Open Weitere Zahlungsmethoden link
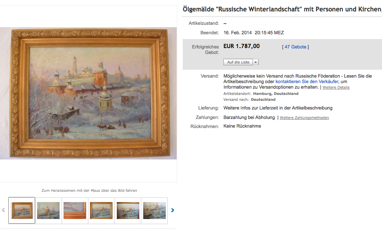 [304, 118]
